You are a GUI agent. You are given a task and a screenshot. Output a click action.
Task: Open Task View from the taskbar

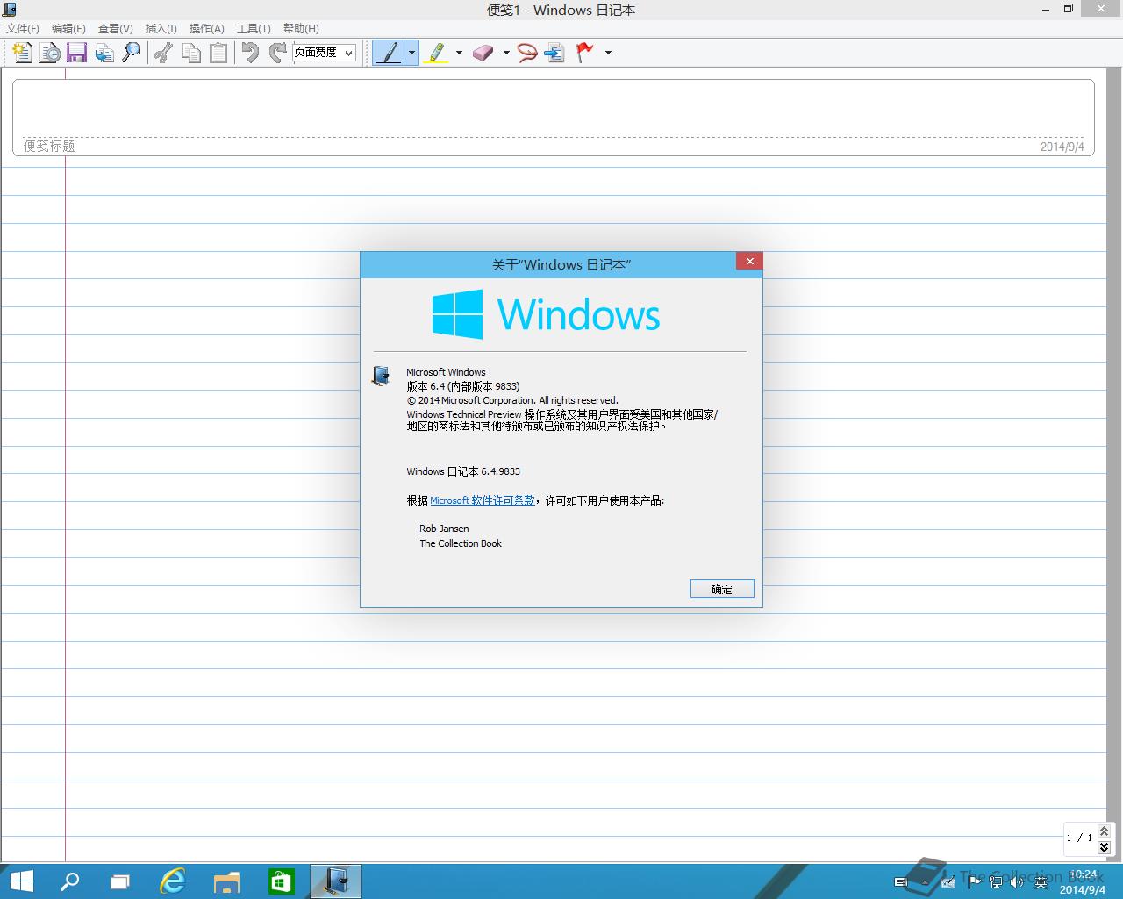click(x=120, y=881)
